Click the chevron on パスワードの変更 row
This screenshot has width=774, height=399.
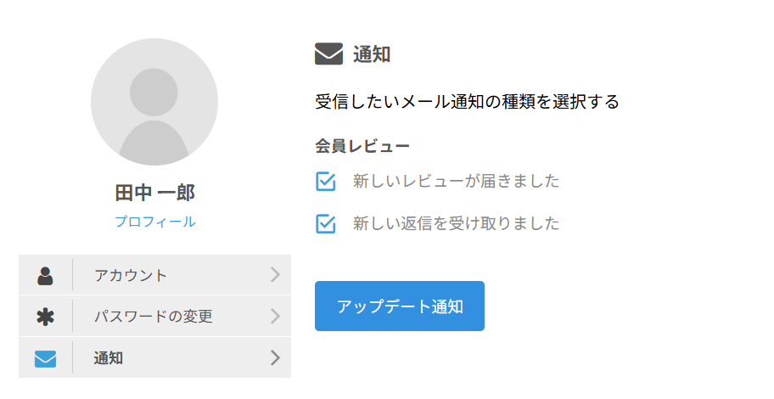[x=275, y=316]
